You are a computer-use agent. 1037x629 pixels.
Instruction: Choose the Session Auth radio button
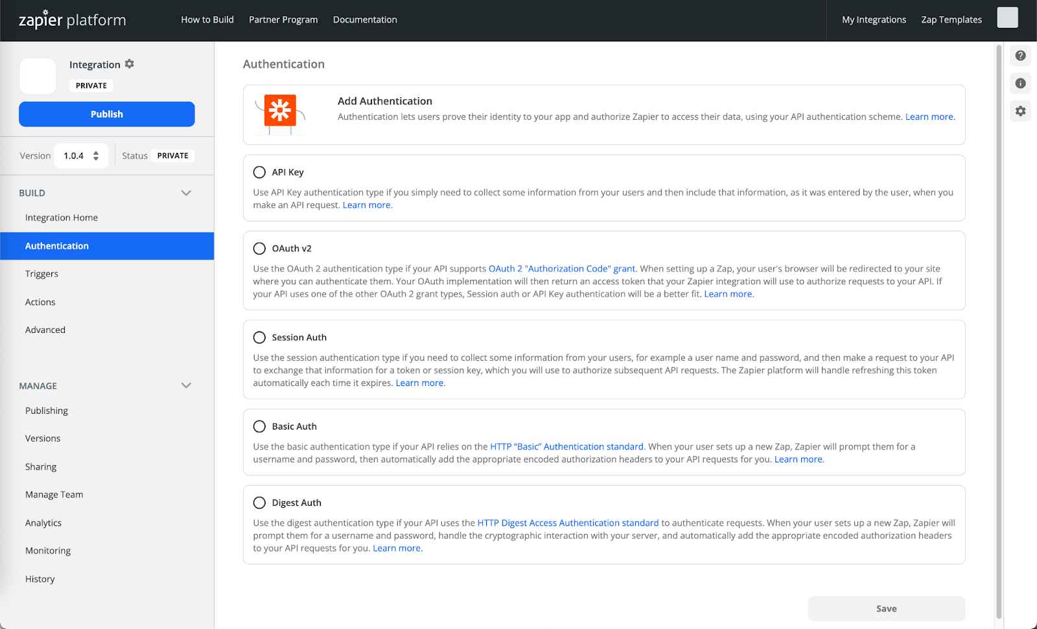(259, 337)
